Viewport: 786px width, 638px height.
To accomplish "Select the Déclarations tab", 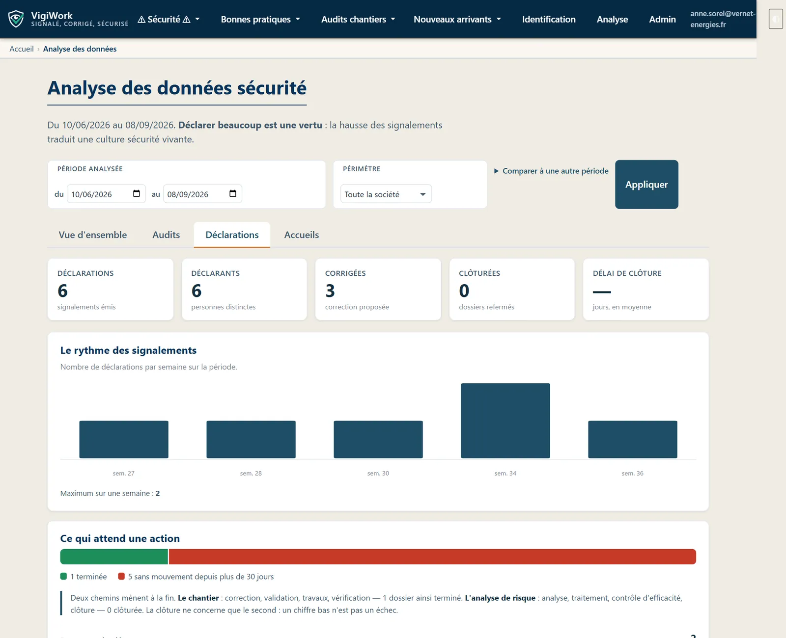I will (232, 235).
